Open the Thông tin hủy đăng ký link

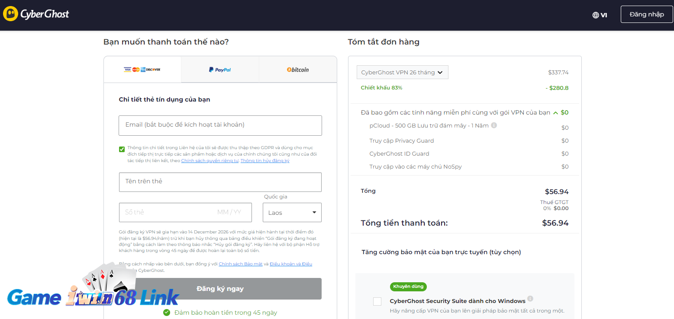pyautogui.click(x=265, y=161)
